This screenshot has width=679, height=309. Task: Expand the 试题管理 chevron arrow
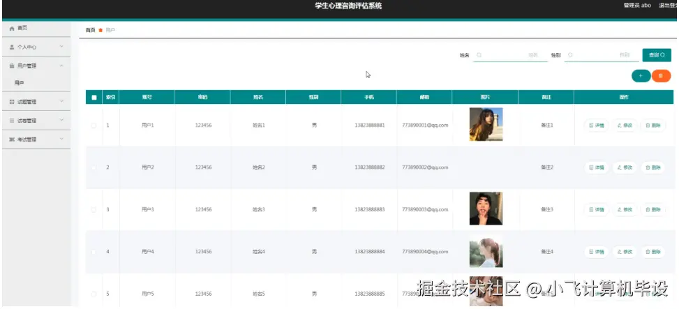61,101
